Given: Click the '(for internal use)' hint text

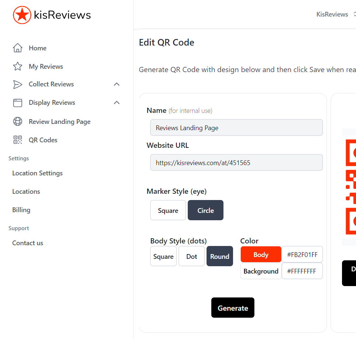Looking at the screenshot, I should pos(190,111).
